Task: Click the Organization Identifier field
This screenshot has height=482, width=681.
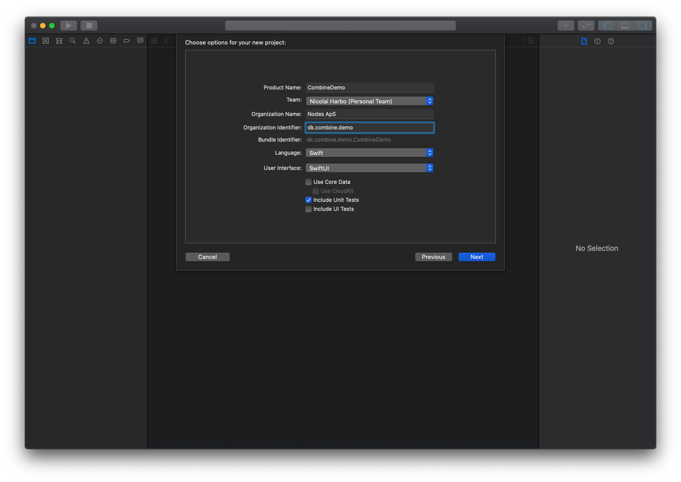Action: (x=370, y=128)
